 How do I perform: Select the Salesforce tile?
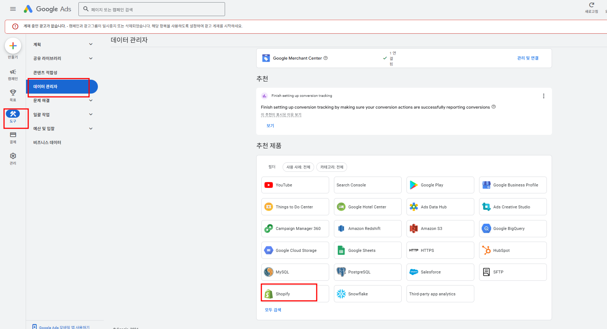click(440, 272)
